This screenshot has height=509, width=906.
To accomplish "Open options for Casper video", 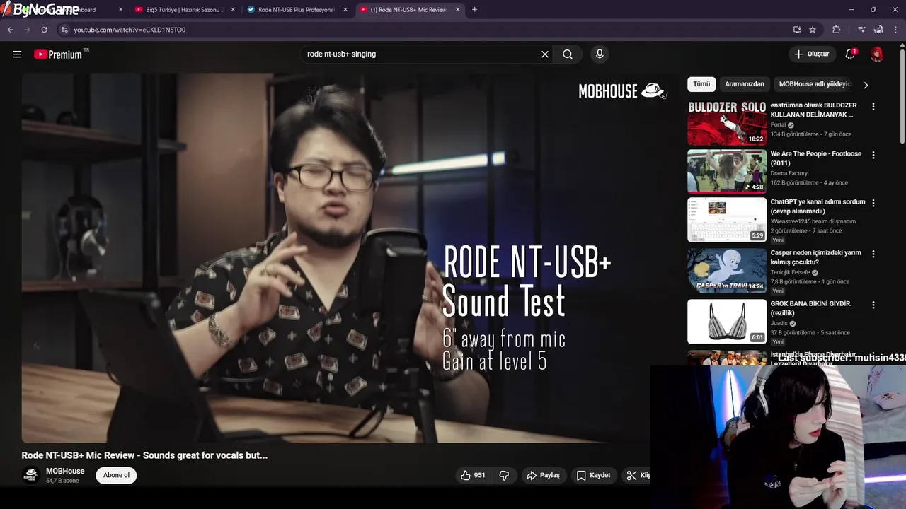I will tap(873, 254).
